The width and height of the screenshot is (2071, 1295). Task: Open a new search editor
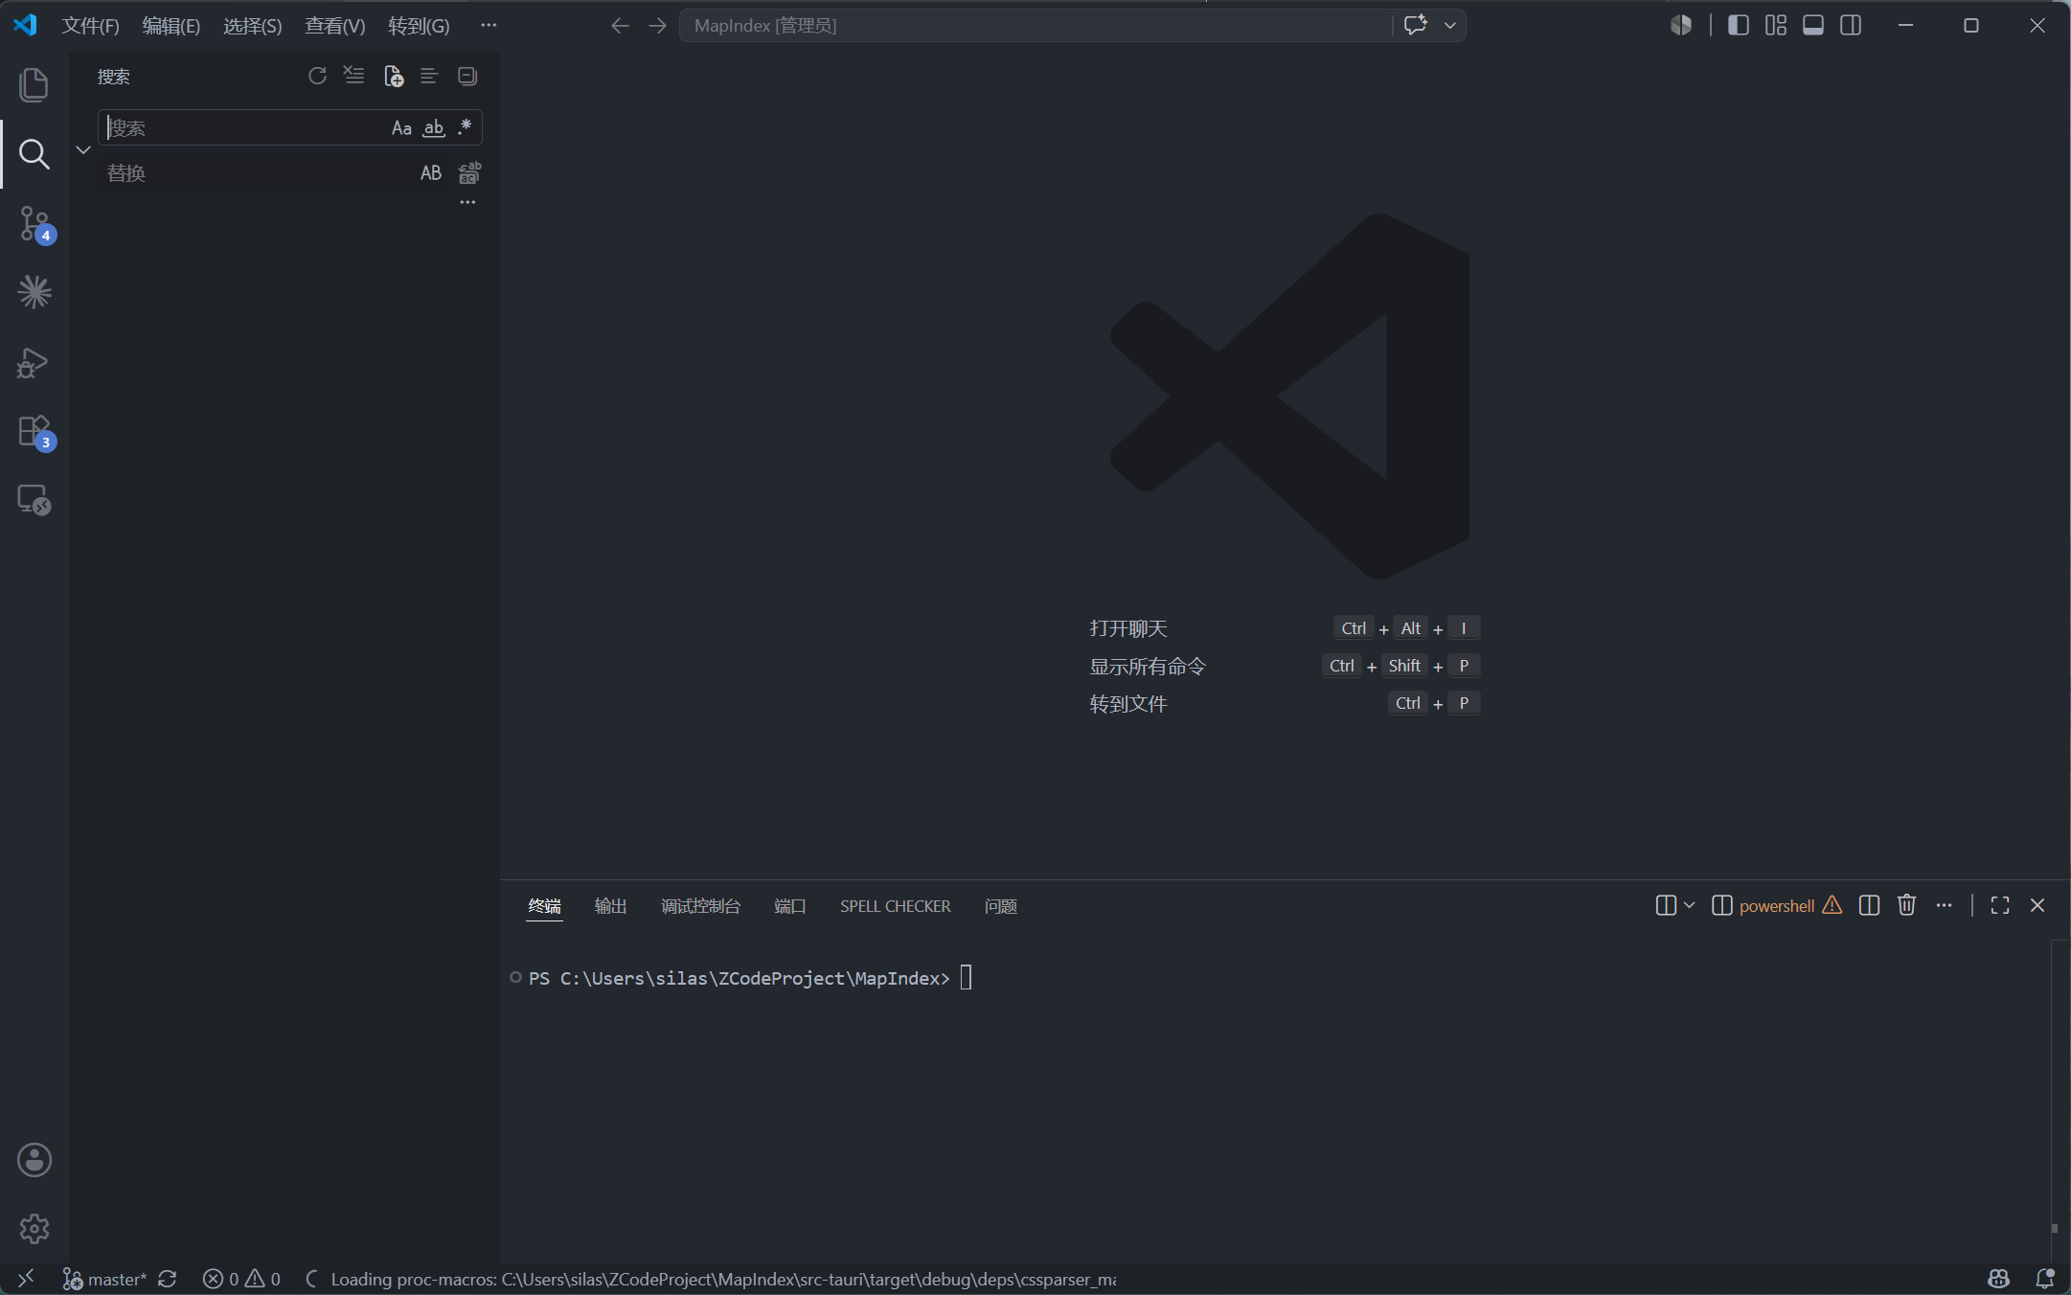pyautogui.click(x=393, y=76)
